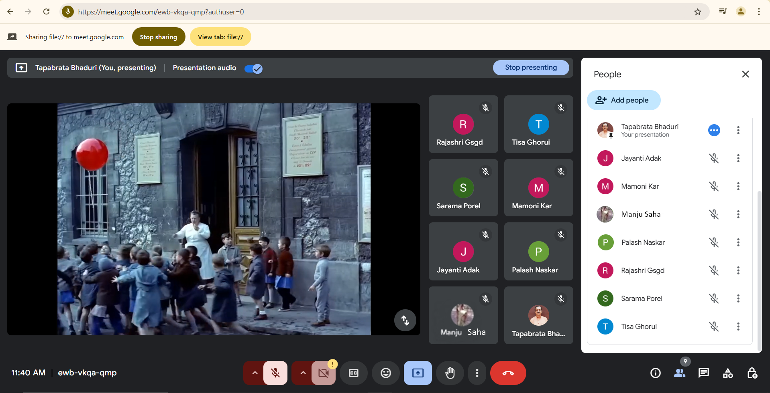This screenshot has height=393, width=770.
Task: Open more actions for Rajashri Gsgd
Action: pos(738,270)
